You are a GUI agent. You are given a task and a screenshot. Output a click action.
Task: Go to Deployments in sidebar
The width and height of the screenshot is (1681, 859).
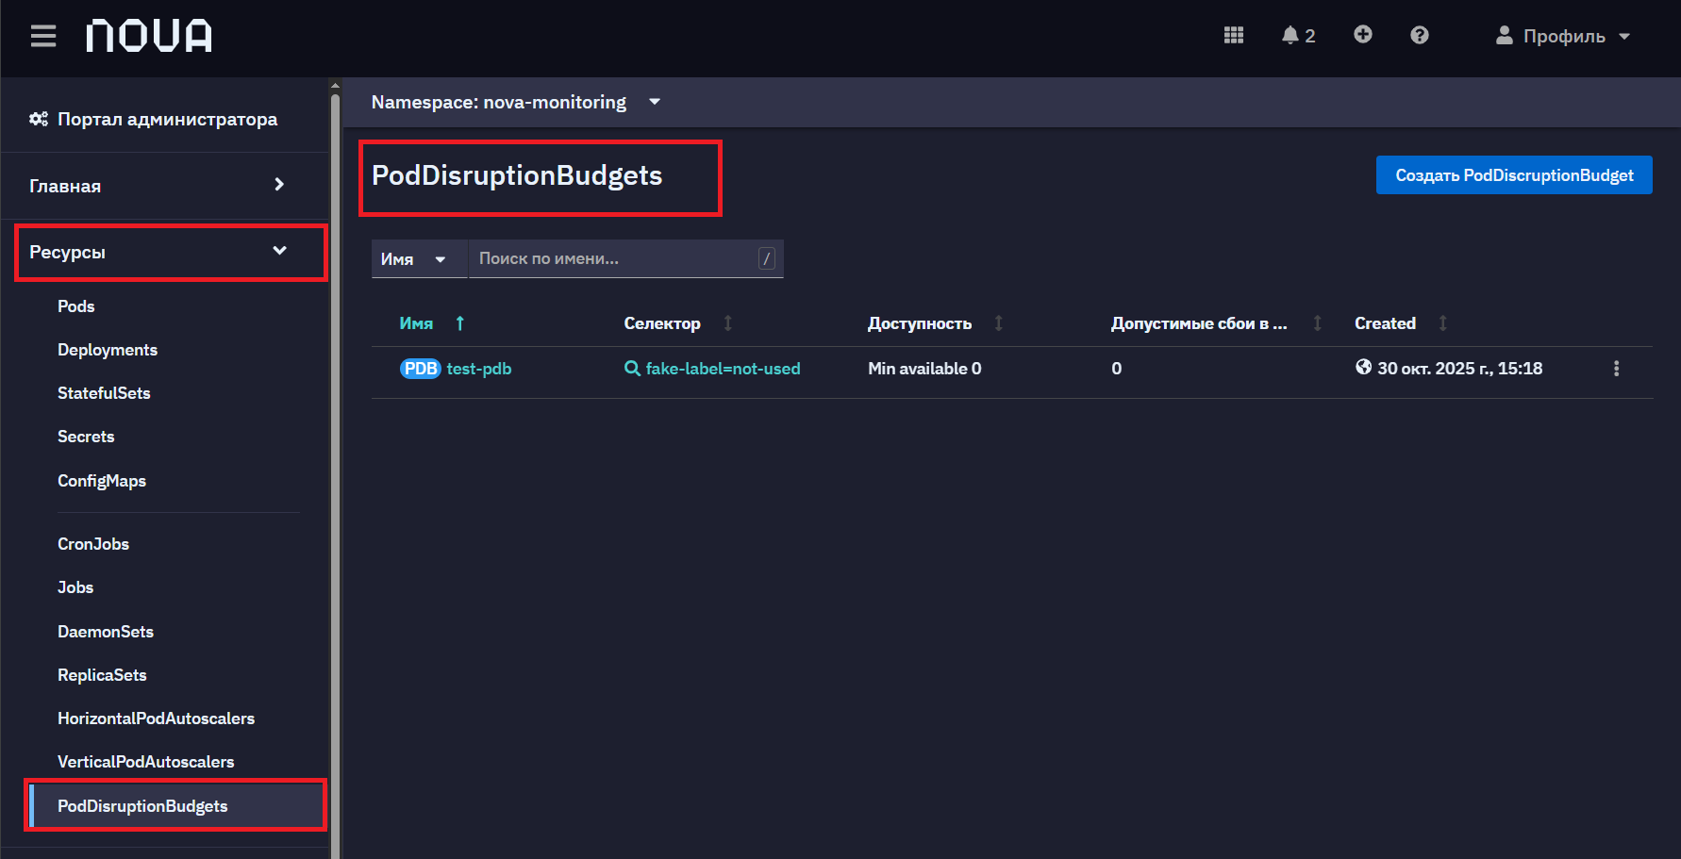click(x=108, y=350)
